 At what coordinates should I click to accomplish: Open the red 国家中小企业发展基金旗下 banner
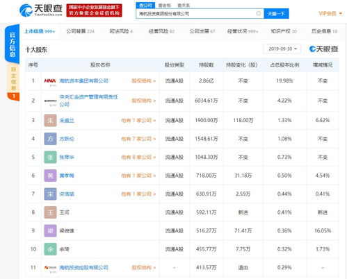pyautogui.click(x=94, y=10)
